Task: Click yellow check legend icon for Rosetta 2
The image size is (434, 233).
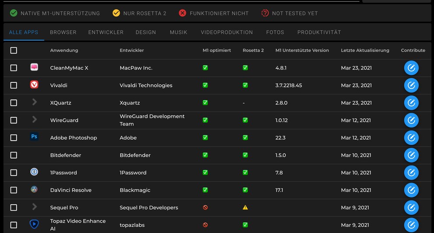Action: pyautogui.click(x=116, y=13)
